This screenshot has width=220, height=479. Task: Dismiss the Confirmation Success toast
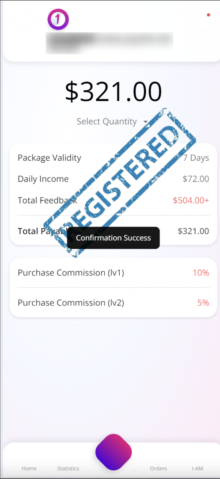[x=113, y=238]
